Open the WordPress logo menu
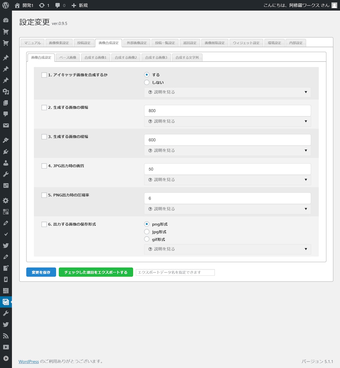This screenshot has width=340, height=368. (x=6, y=5)
